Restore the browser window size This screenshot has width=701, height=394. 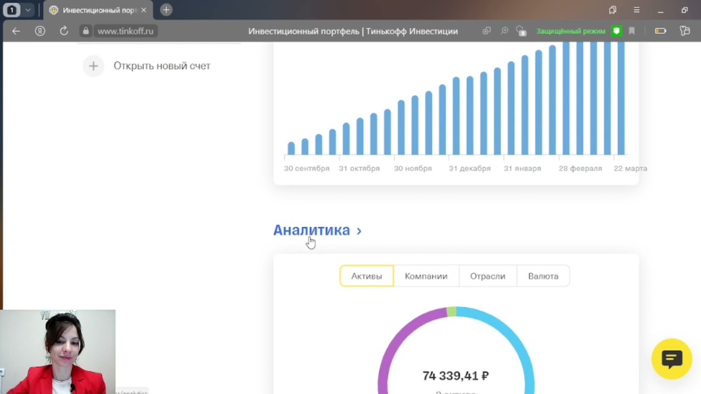[x=685, y=10]
